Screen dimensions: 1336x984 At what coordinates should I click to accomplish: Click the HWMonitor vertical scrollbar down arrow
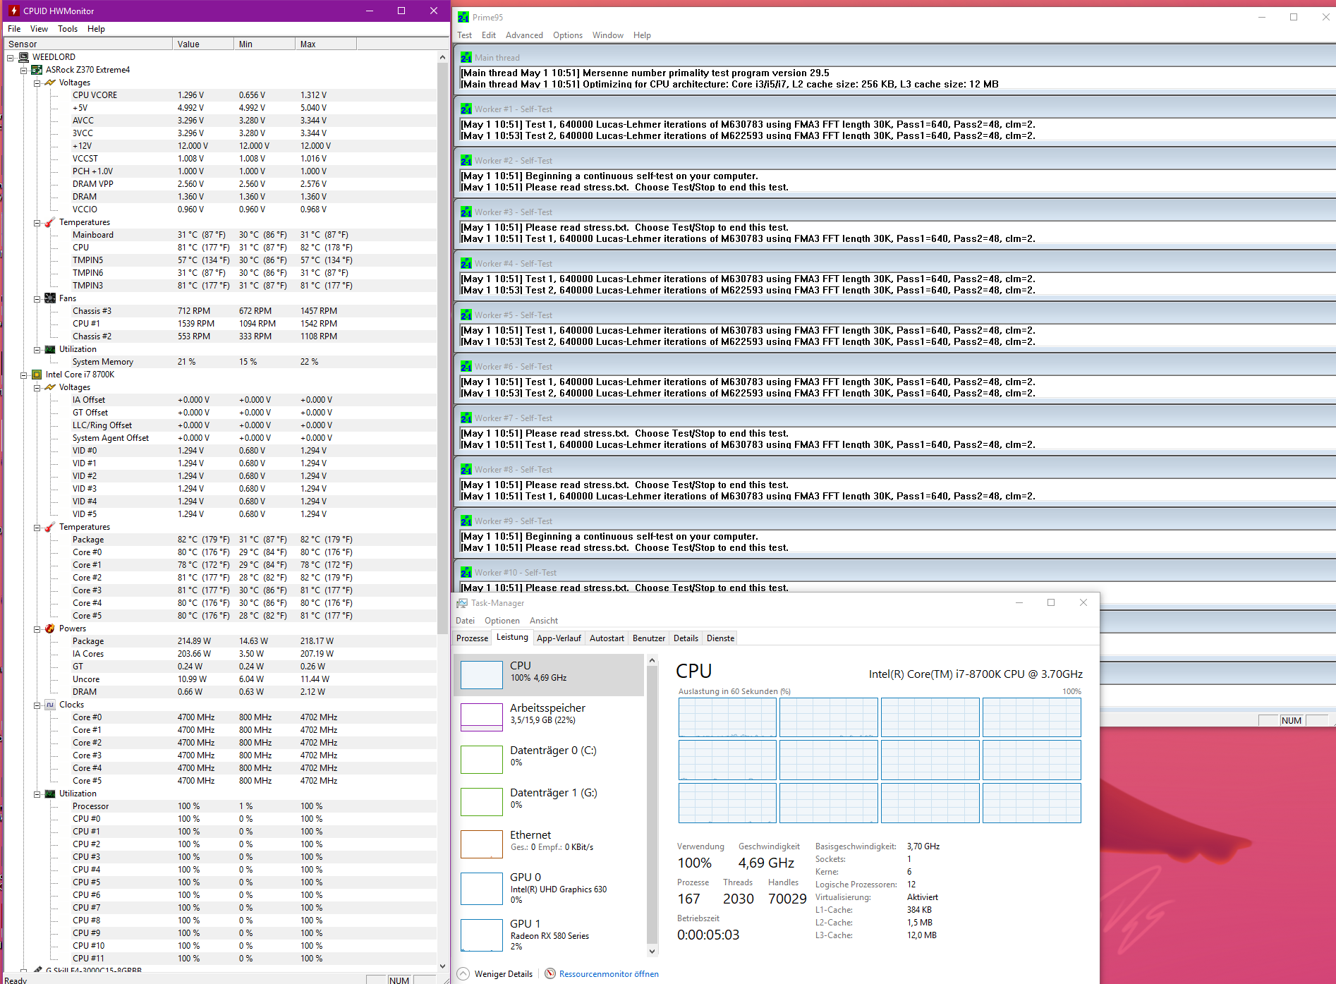[x=442, y=966]
